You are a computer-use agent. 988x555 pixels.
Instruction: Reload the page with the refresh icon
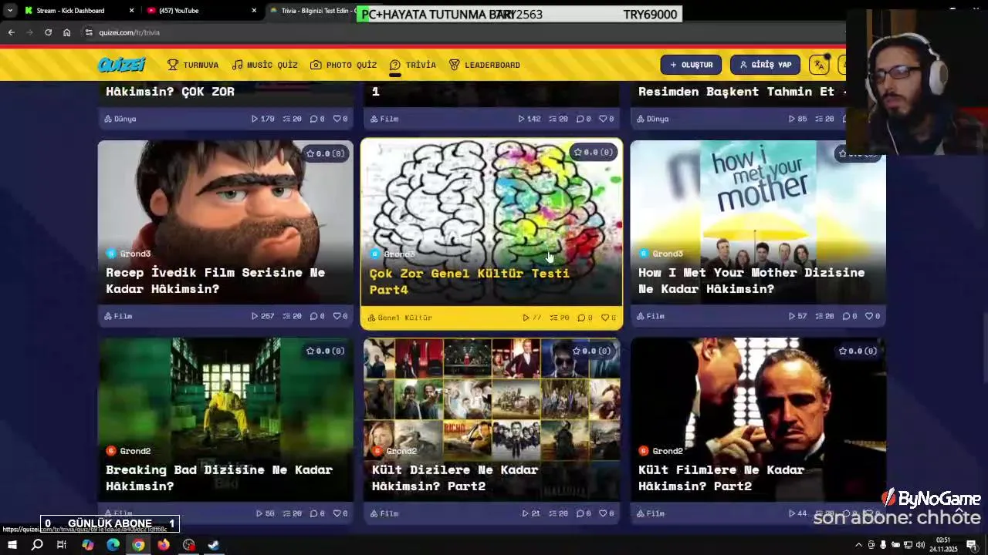(x=48, y=32)
